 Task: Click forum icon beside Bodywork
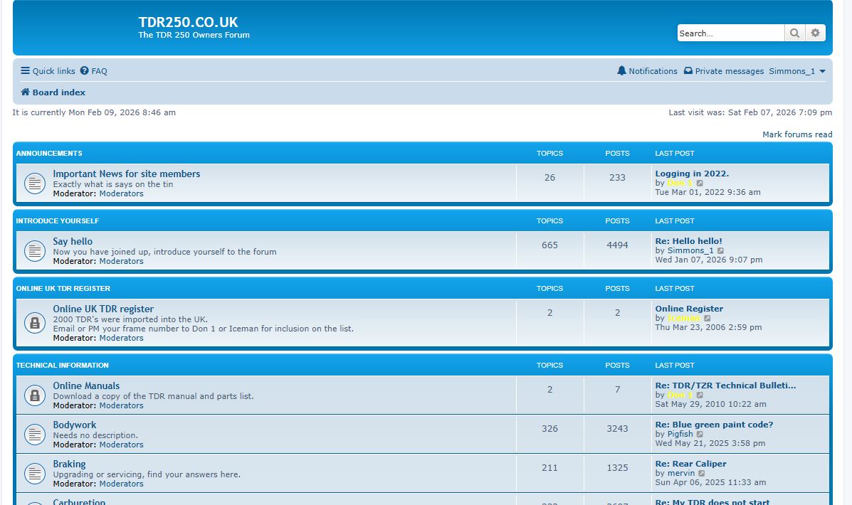coord(35,435)
